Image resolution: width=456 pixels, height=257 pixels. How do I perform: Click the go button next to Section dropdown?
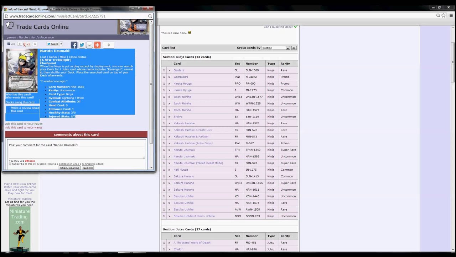point(294,48)
